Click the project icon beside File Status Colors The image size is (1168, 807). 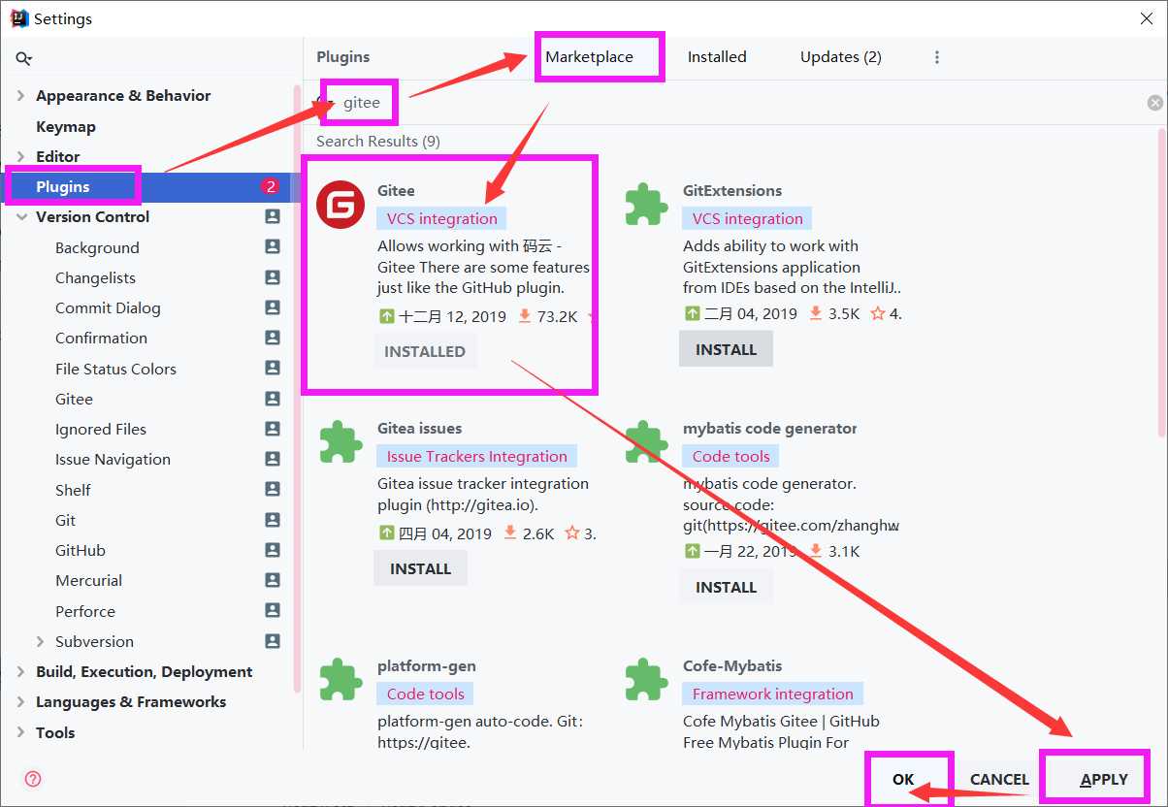click(x=273, y=369)
